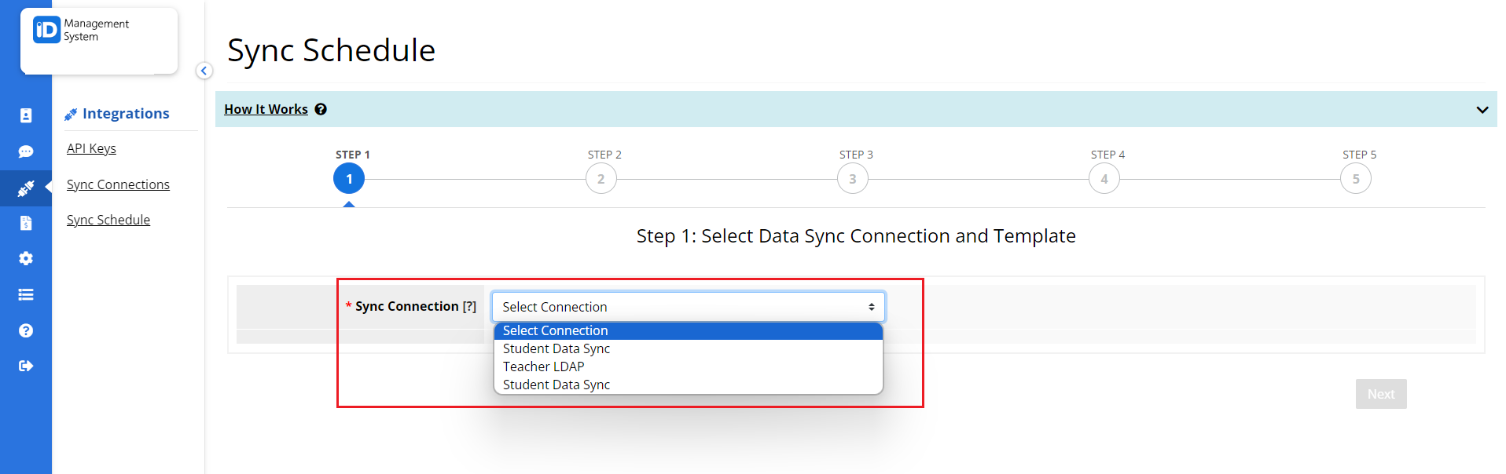The image size is (1506, 474).
Task: Open the help question mark sidebar icon
Action: 26,330
